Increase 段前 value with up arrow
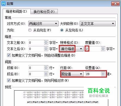Viewport: 121px width, 106px height. click(x=46, y=67)
